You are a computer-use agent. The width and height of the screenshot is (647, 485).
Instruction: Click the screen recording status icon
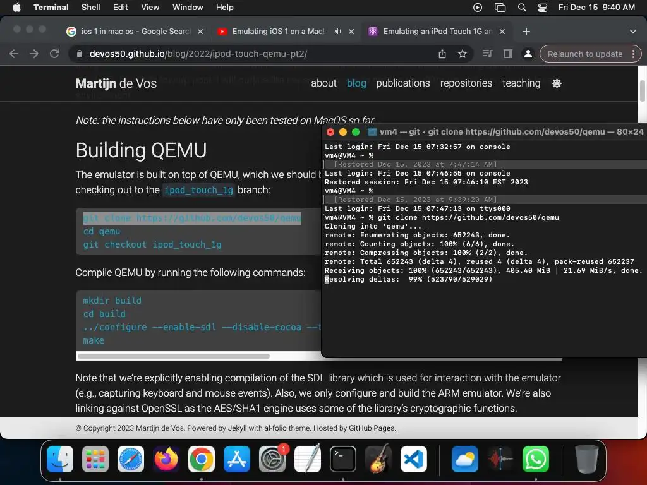[478, 8]
